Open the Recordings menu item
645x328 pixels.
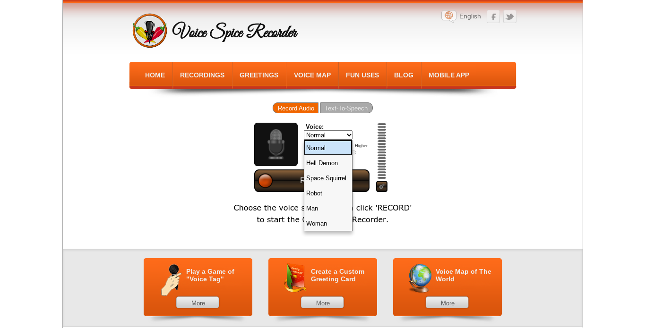tap(202, 75)
